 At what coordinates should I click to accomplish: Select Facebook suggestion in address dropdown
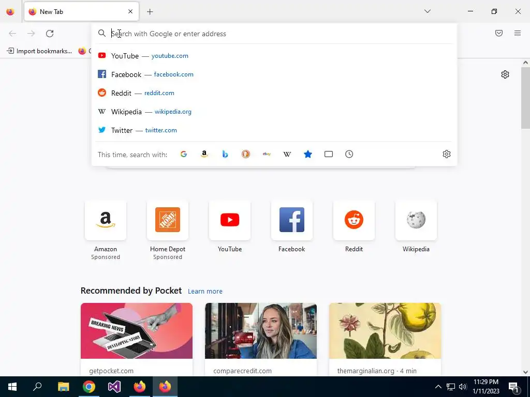[x=274, y=74]
